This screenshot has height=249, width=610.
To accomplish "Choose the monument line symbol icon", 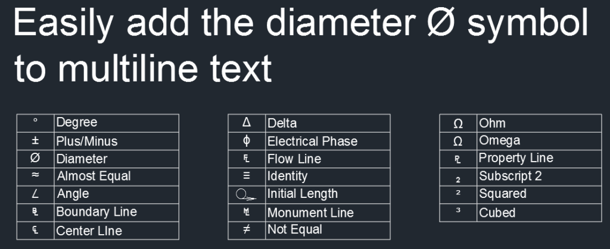I will pos(247,212).
